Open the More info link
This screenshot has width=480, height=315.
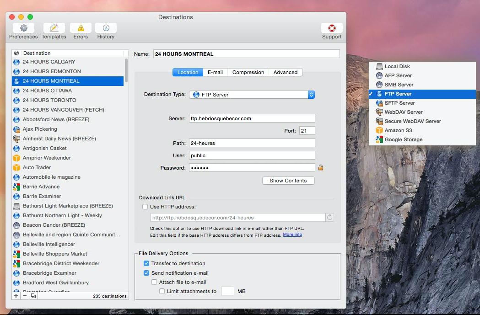tap(292, 235)
